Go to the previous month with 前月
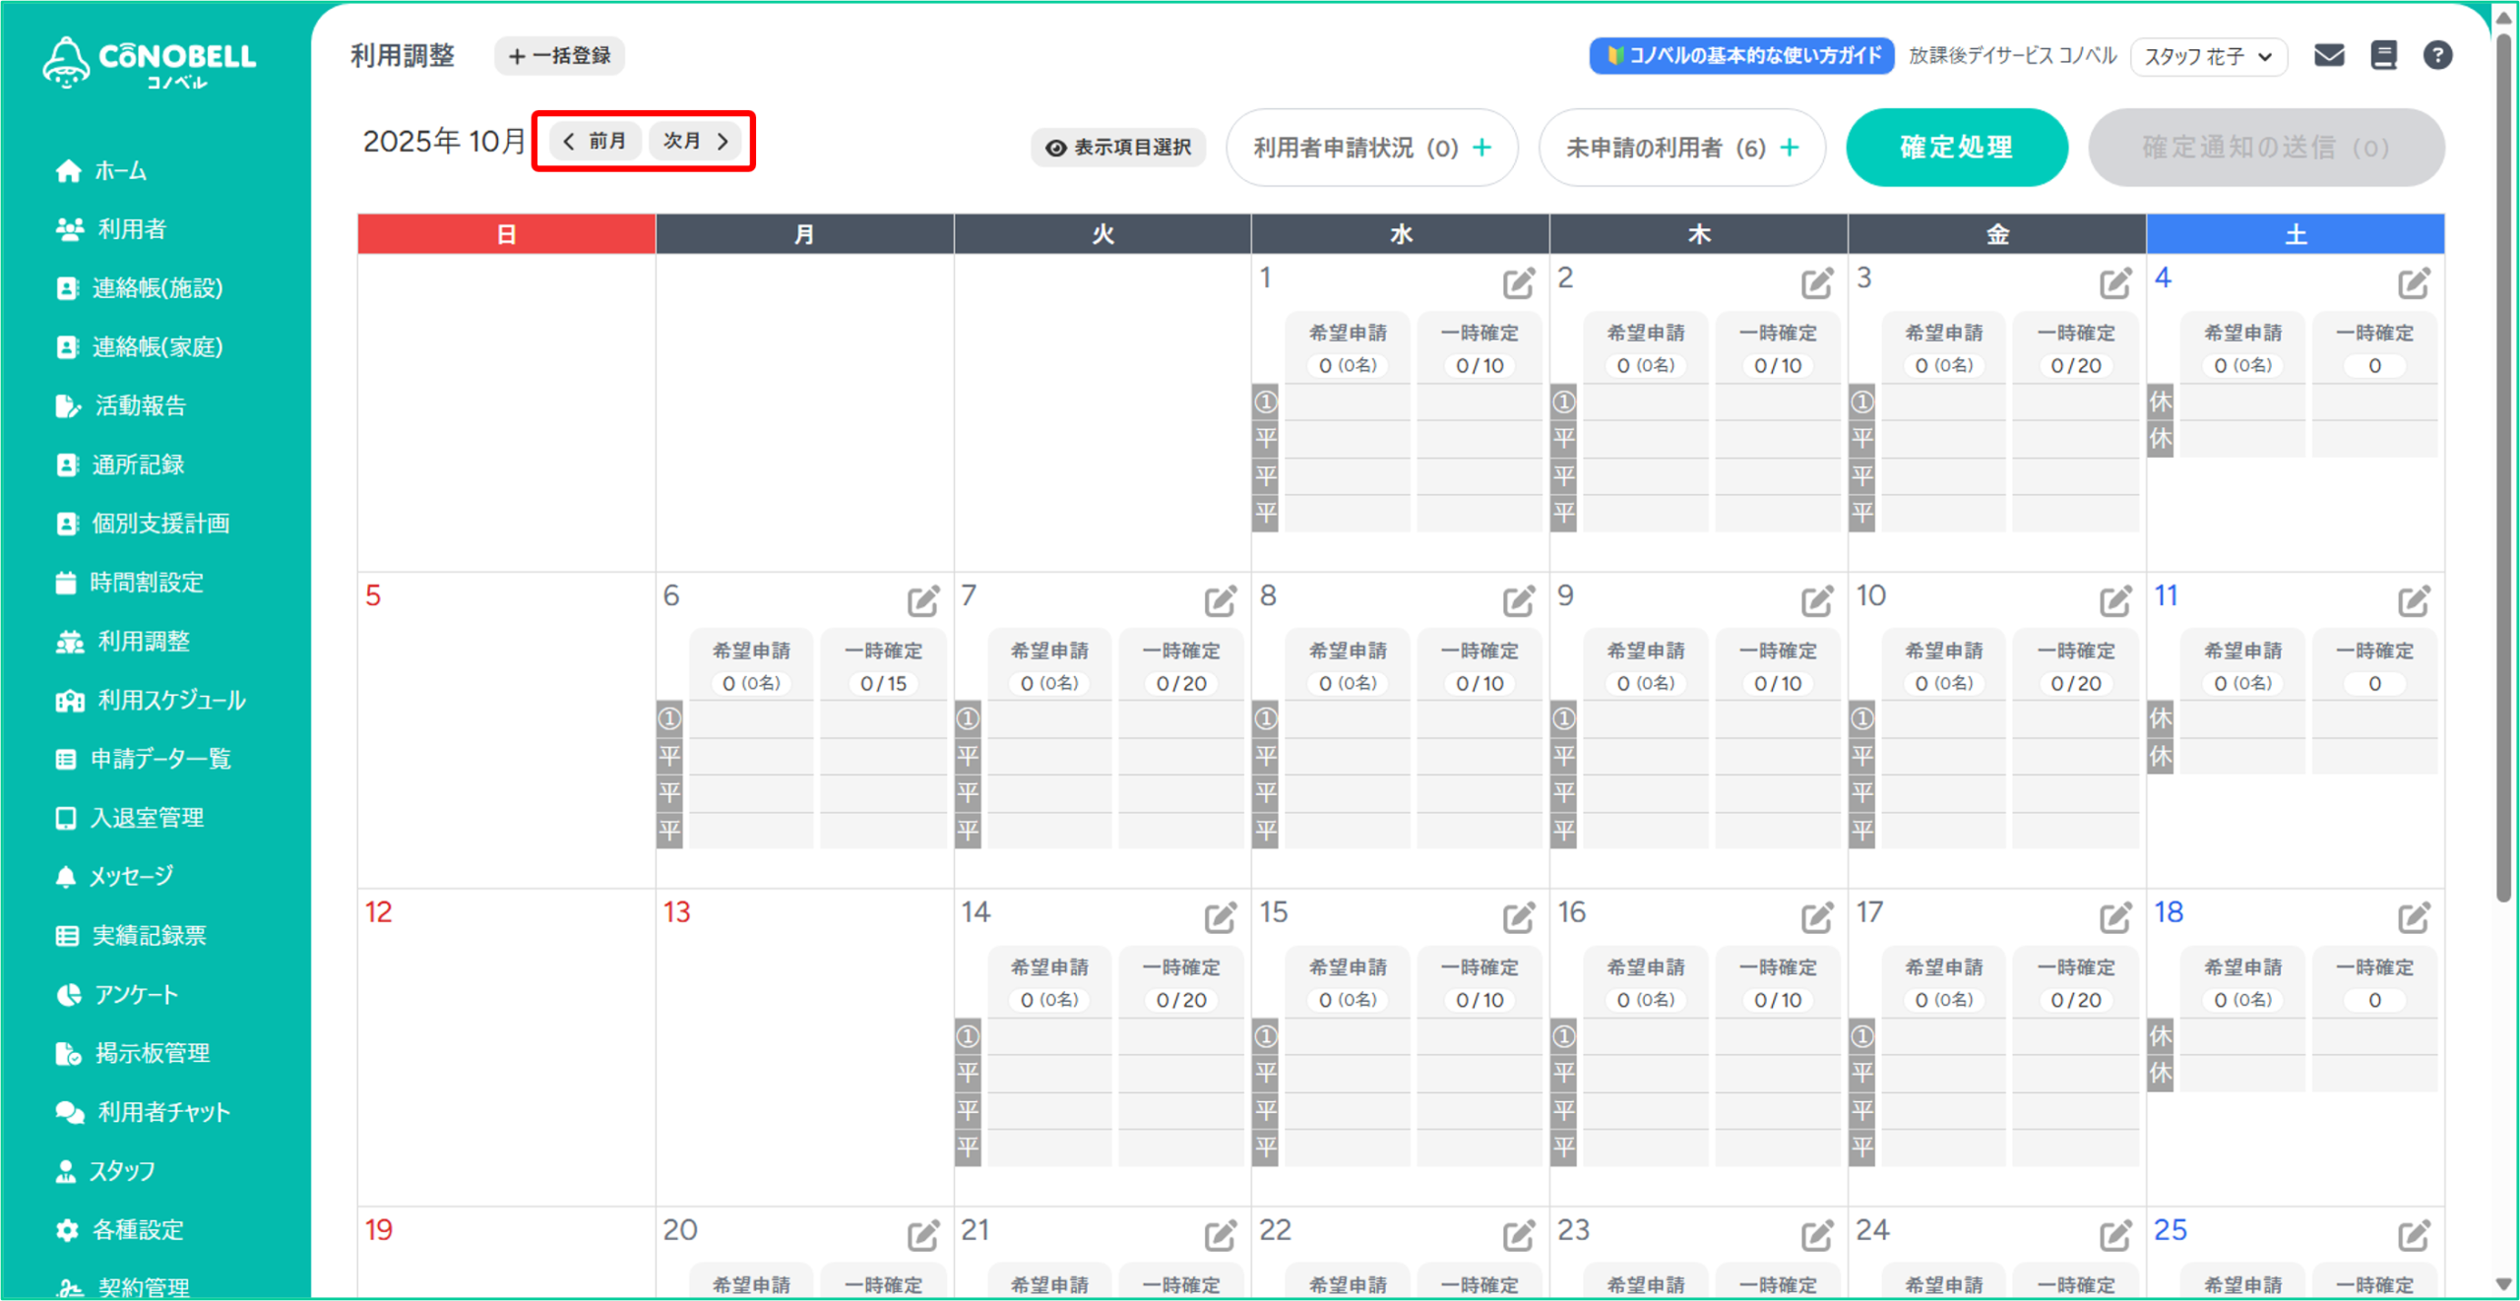The image size is (2520, 1301). pyautogui.click(x=596, y=141)
